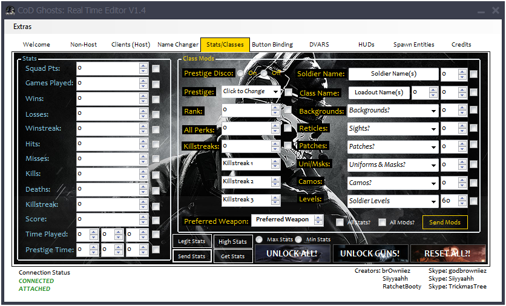The height and width of the screenshot is (306, 506).
Task: Tick the Games Played checkbox
Action: coord(156,84)
